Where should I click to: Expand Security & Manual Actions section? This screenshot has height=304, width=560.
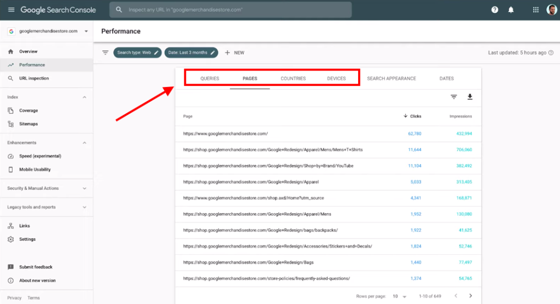(x=84, y=188)
